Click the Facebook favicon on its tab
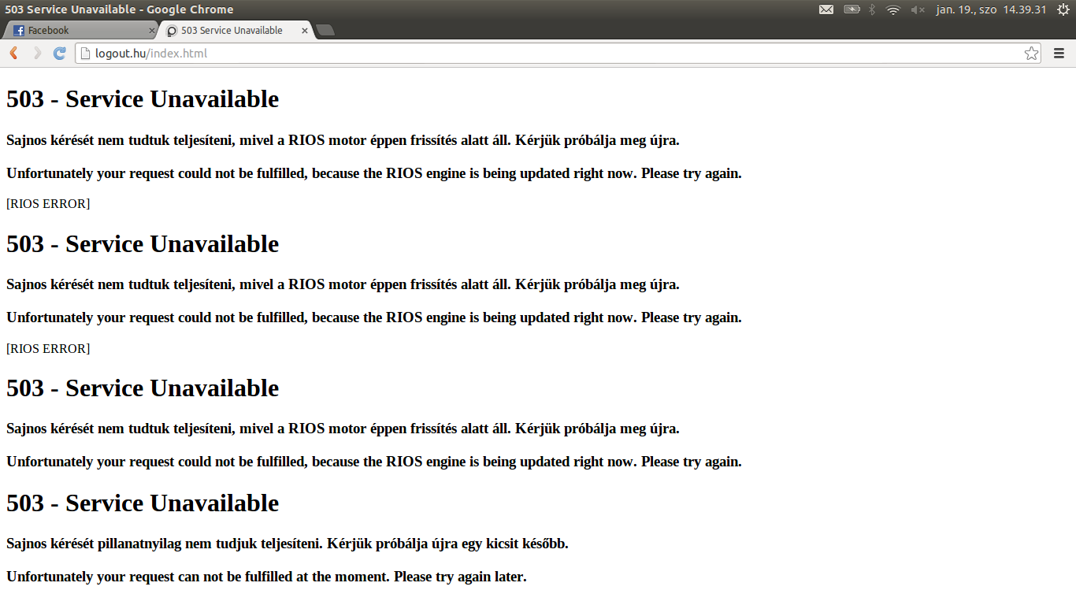Image resolution: width=1076 pixels, height=605 pixels. (x=19, y=31)
